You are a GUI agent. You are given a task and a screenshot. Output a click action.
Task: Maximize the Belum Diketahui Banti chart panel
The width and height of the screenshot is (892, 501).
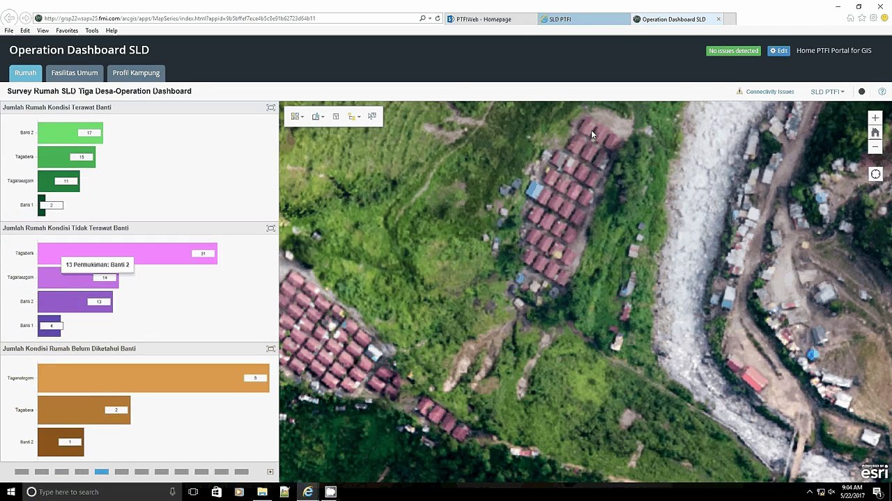pos(271,349)
